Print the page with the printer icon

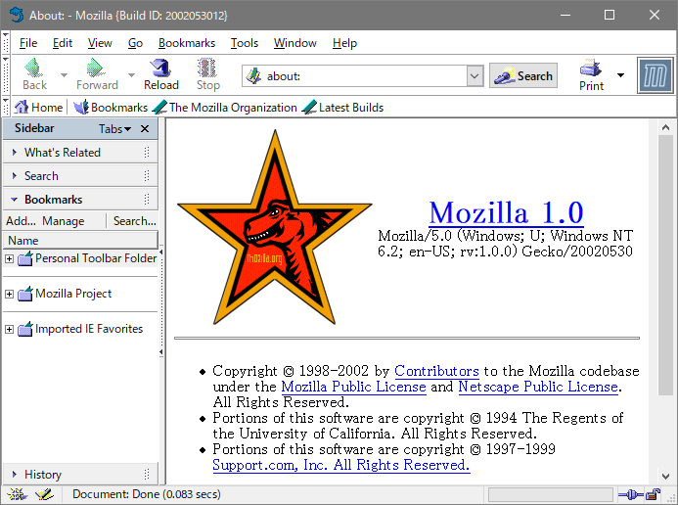pyautogui.click(x=591, y=69)
